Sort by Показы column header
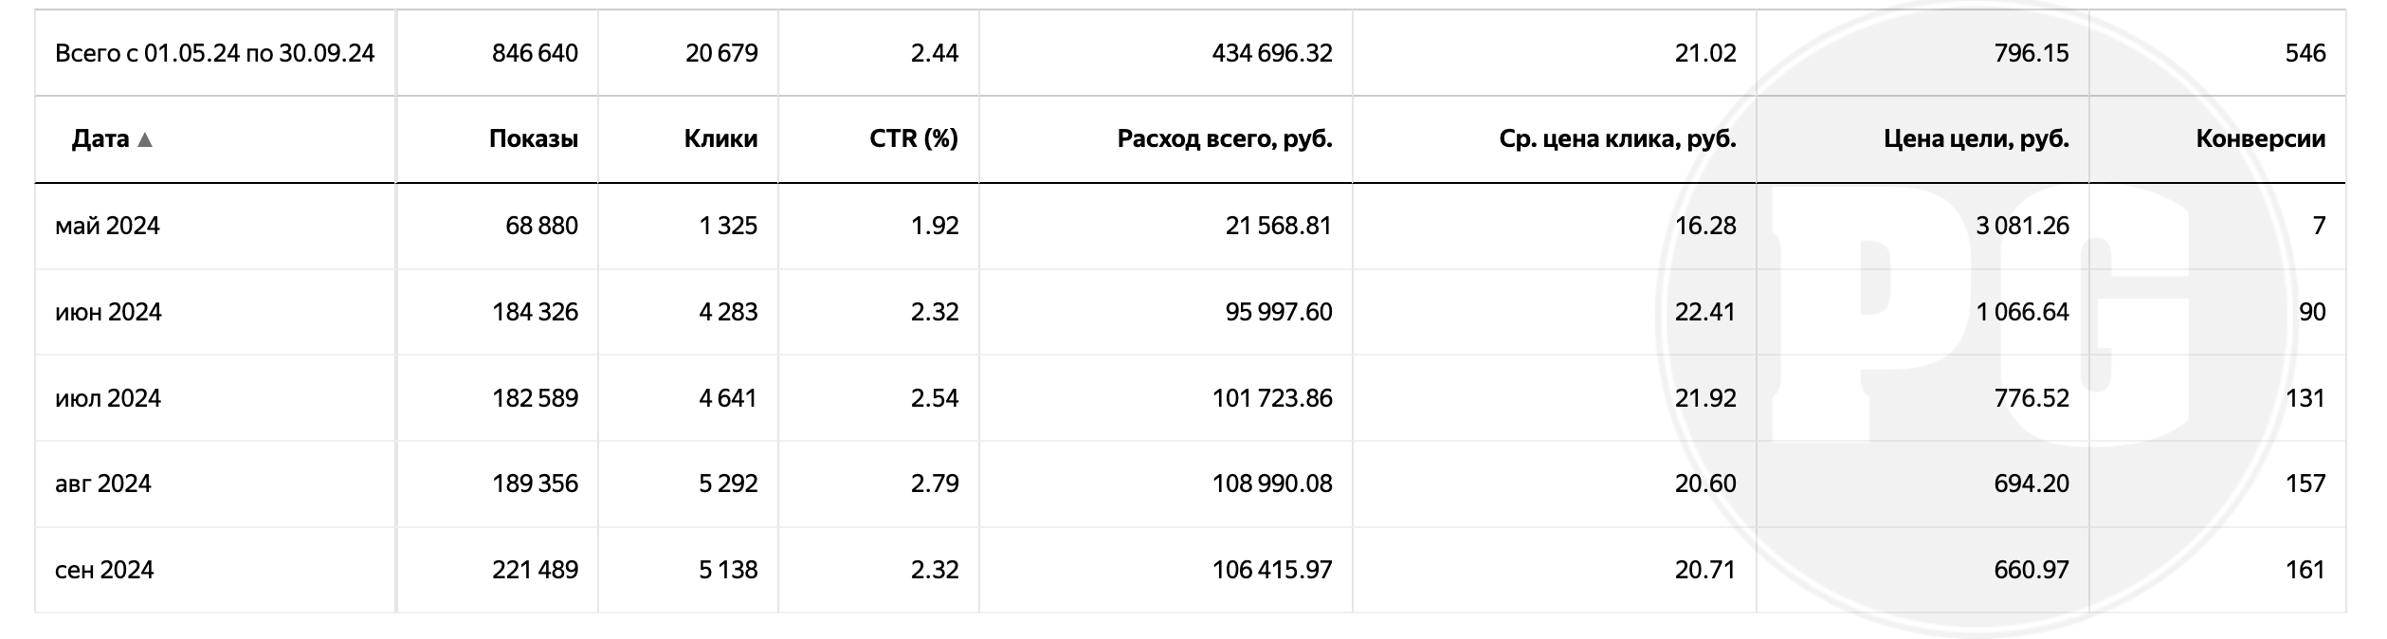2387x639 pixels. point(534,139)
